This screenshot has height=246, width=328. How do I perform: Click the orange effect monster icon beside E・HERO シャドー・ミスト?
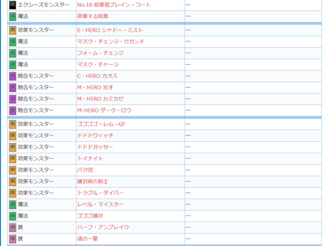pos(12,30)
